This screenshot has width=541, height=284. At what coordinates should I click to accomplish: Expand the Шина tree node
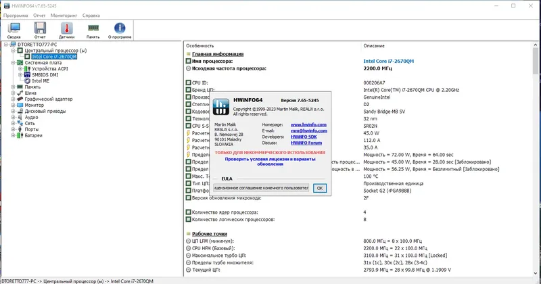click(13, 93)
